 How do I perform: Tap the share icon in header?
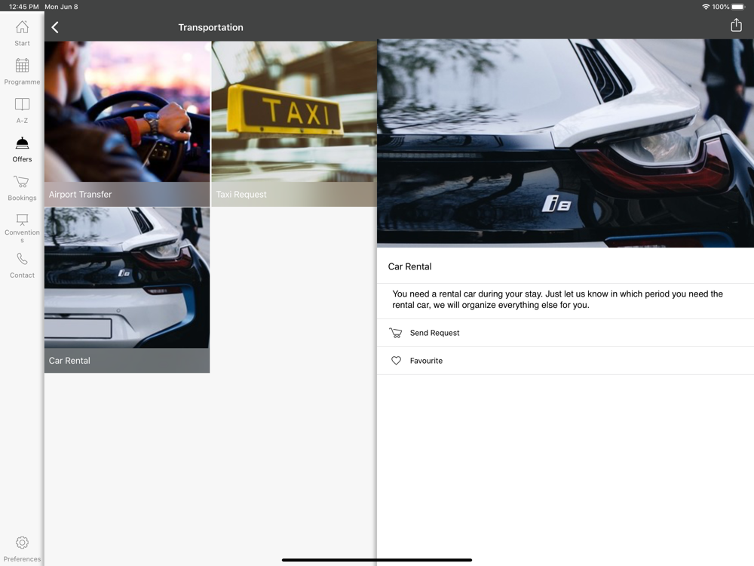tap(736, 25)
